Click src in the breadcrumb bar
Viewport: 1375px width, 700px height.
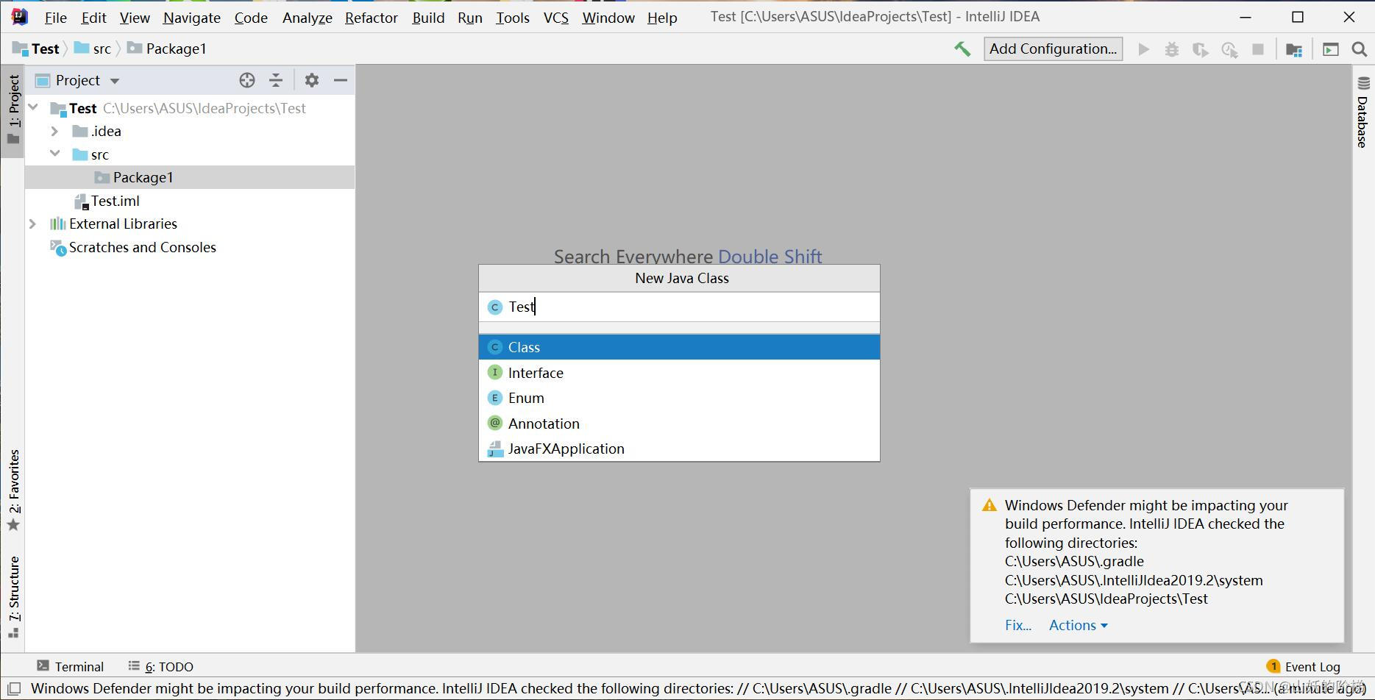[x=93, y=49]
